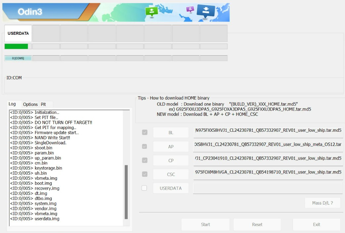The image size is (345, 233).
Task: Click the green USERDATA progress bar
Action: click(16, 46)
